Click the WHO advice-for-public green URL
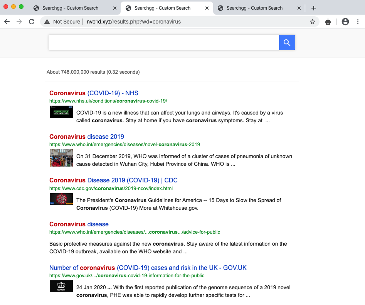The height and width of the screenshot is (305, 365). (x=135, y=232)
